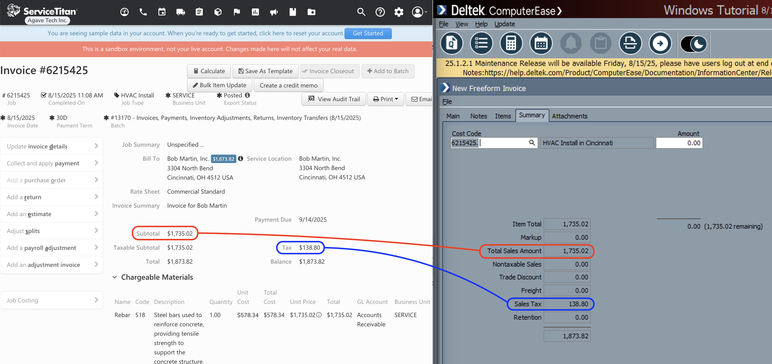Open the ServiceTitan dashboard gauge icon
Viewport: 772px width, 364px height.
pyautogui.click(x=124, y=12)
